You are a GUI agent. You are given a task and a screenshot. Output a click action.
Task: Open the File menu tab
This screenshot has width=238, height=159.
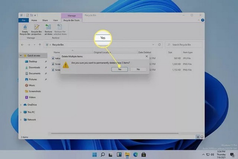(x=23, y=20)
